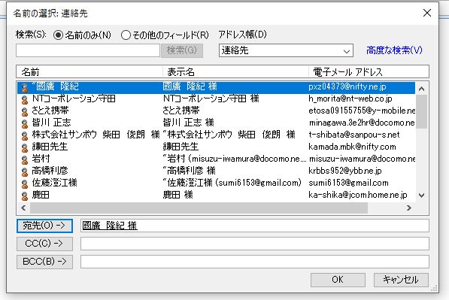
Task: Click contact icon beside 株式会社サンポウ 柴田
Action: pyautogui.click(x=25, y=135)
